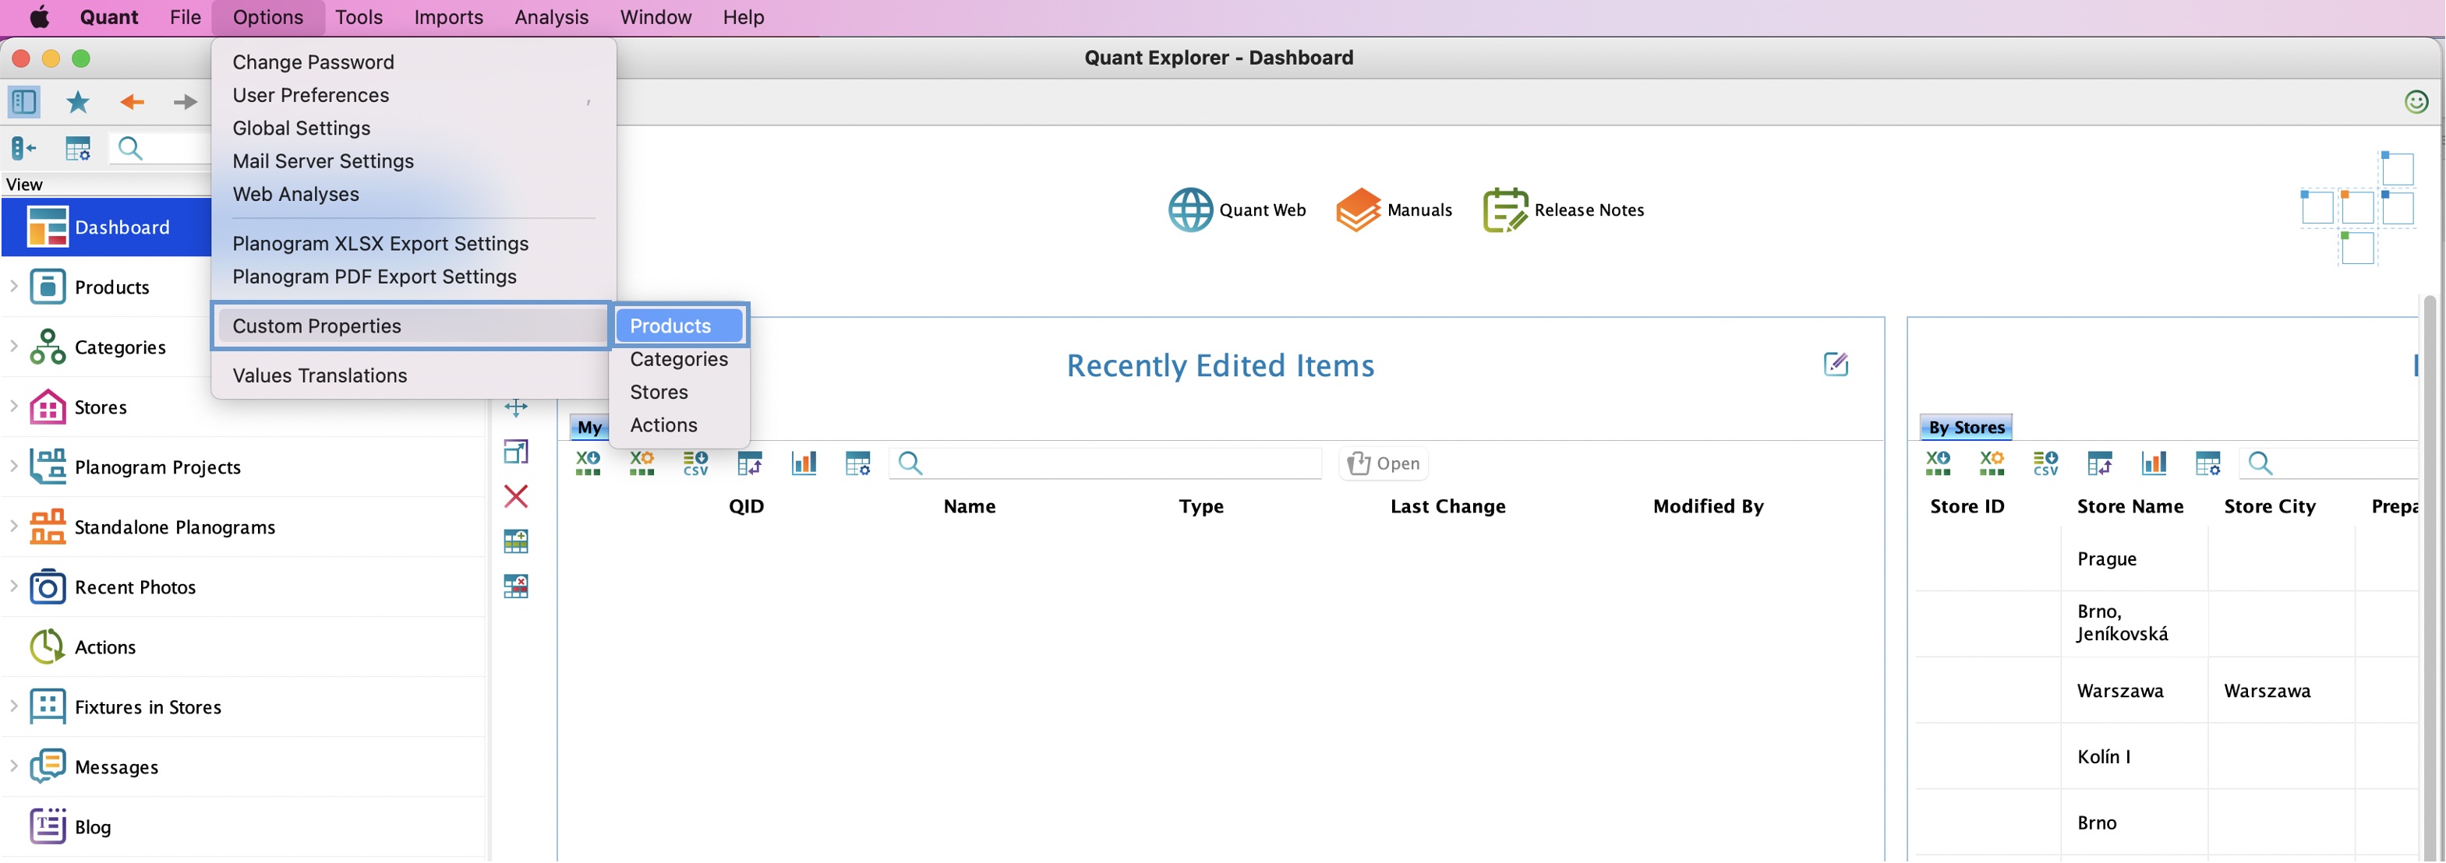Export to Excel in By Stores panel
Screen dimensions: 2446x863
pyautogui.click(x=1938, y=463)
